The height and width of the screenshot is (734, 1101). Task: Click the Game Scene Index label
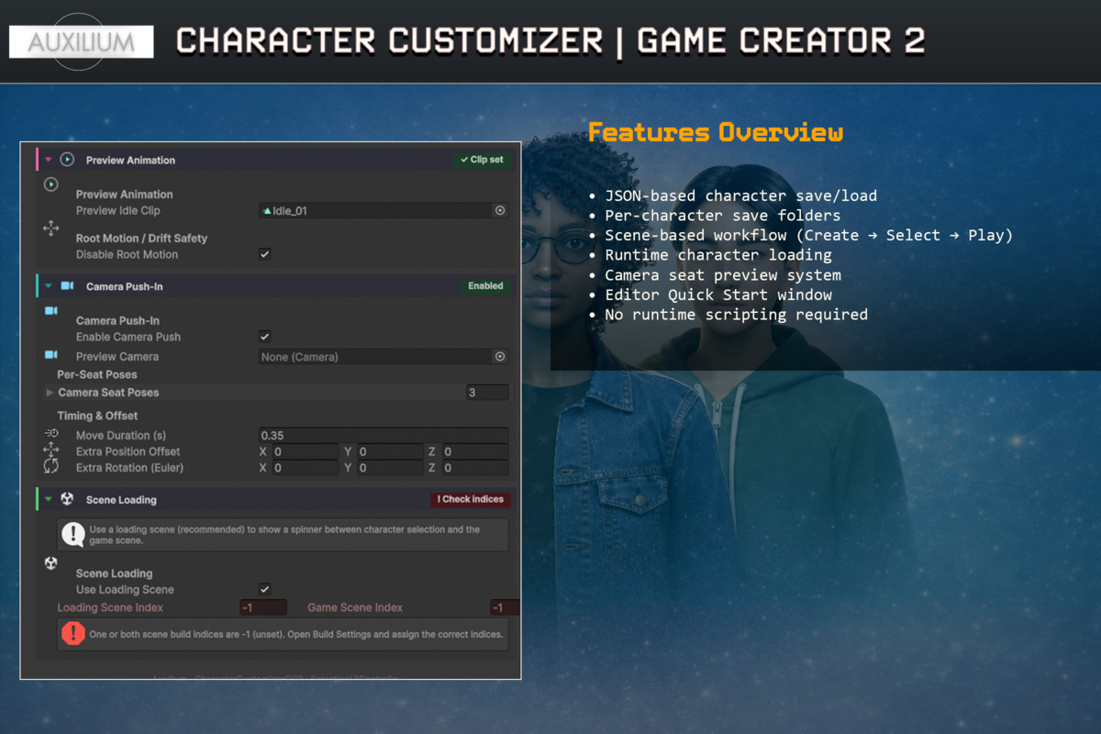(355, 607)
